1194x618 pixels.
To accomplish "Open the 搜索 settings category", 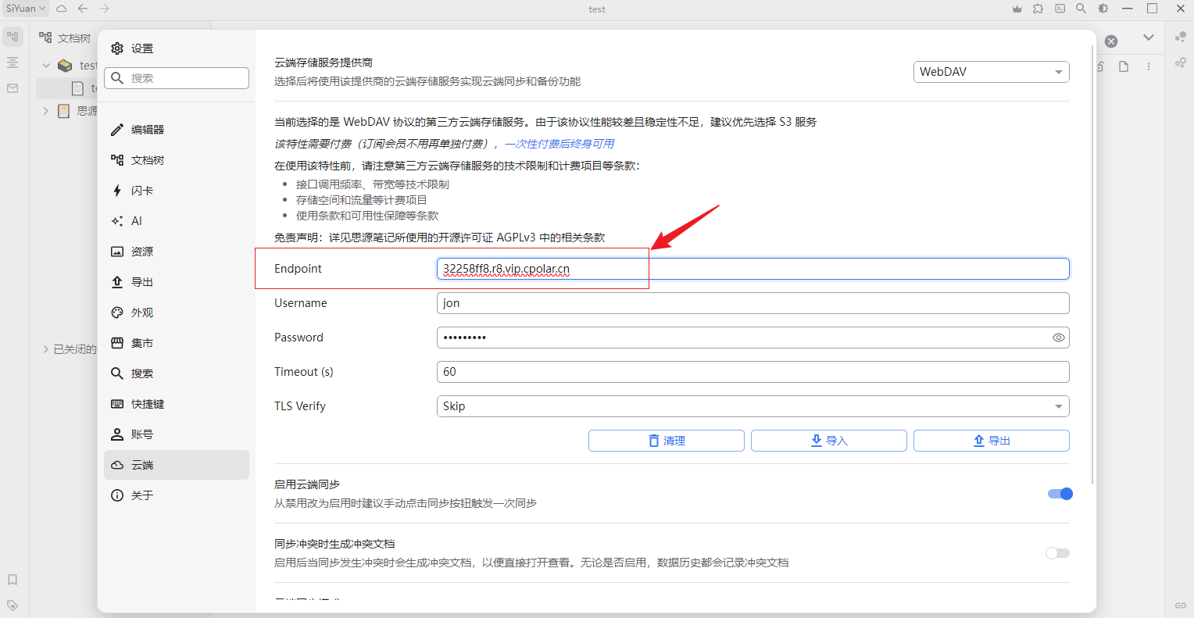I will coord(177,373).
